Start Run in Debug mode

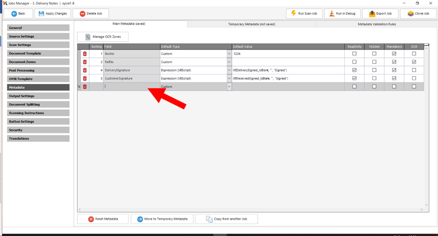point(342,13)
